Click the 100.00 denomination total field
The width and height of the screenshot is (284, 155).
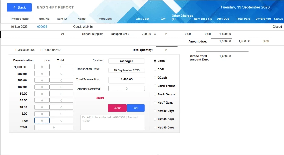pos(61,87)
